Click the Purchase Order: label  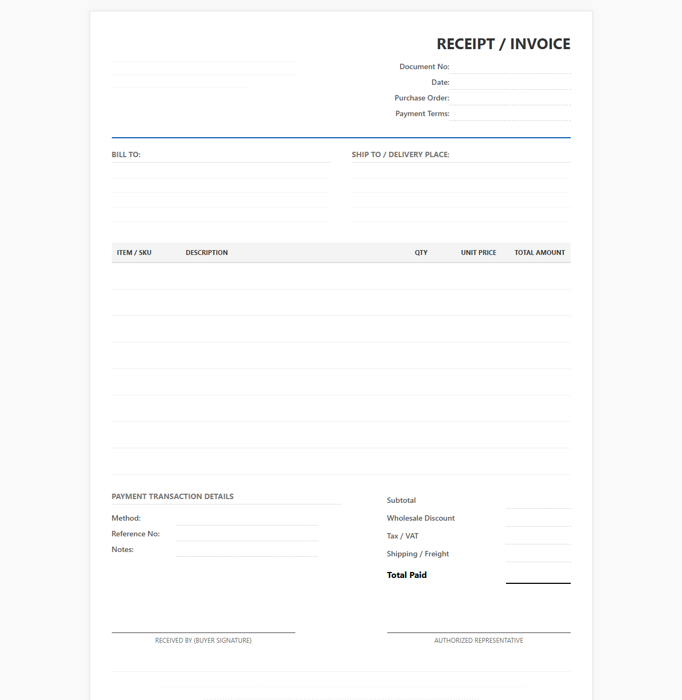point(422,98)
